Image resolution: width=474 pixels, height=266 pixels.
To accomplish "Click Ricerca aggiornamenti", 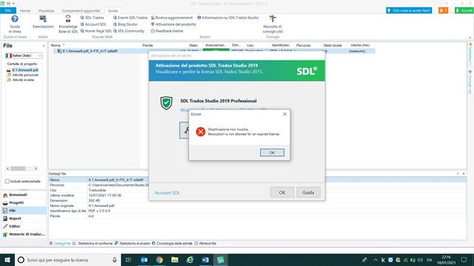I will click(x=172, y=18).
